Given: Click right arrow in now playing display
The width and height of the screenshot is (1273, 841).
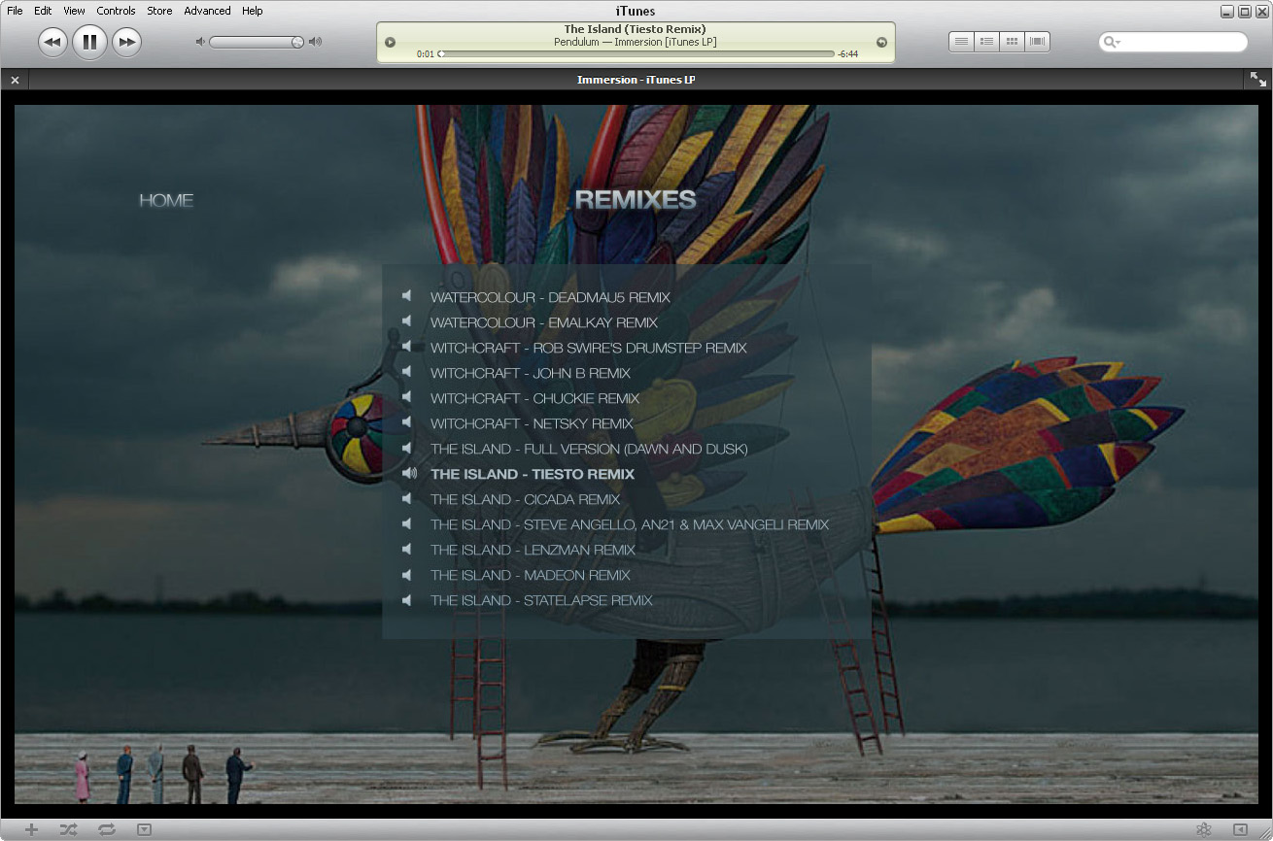Looking at the screenshot, I should pyautogui.click(x=881, y=42).
